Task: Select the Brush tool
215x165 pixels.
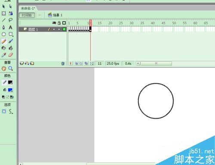Action: point(11,41)
